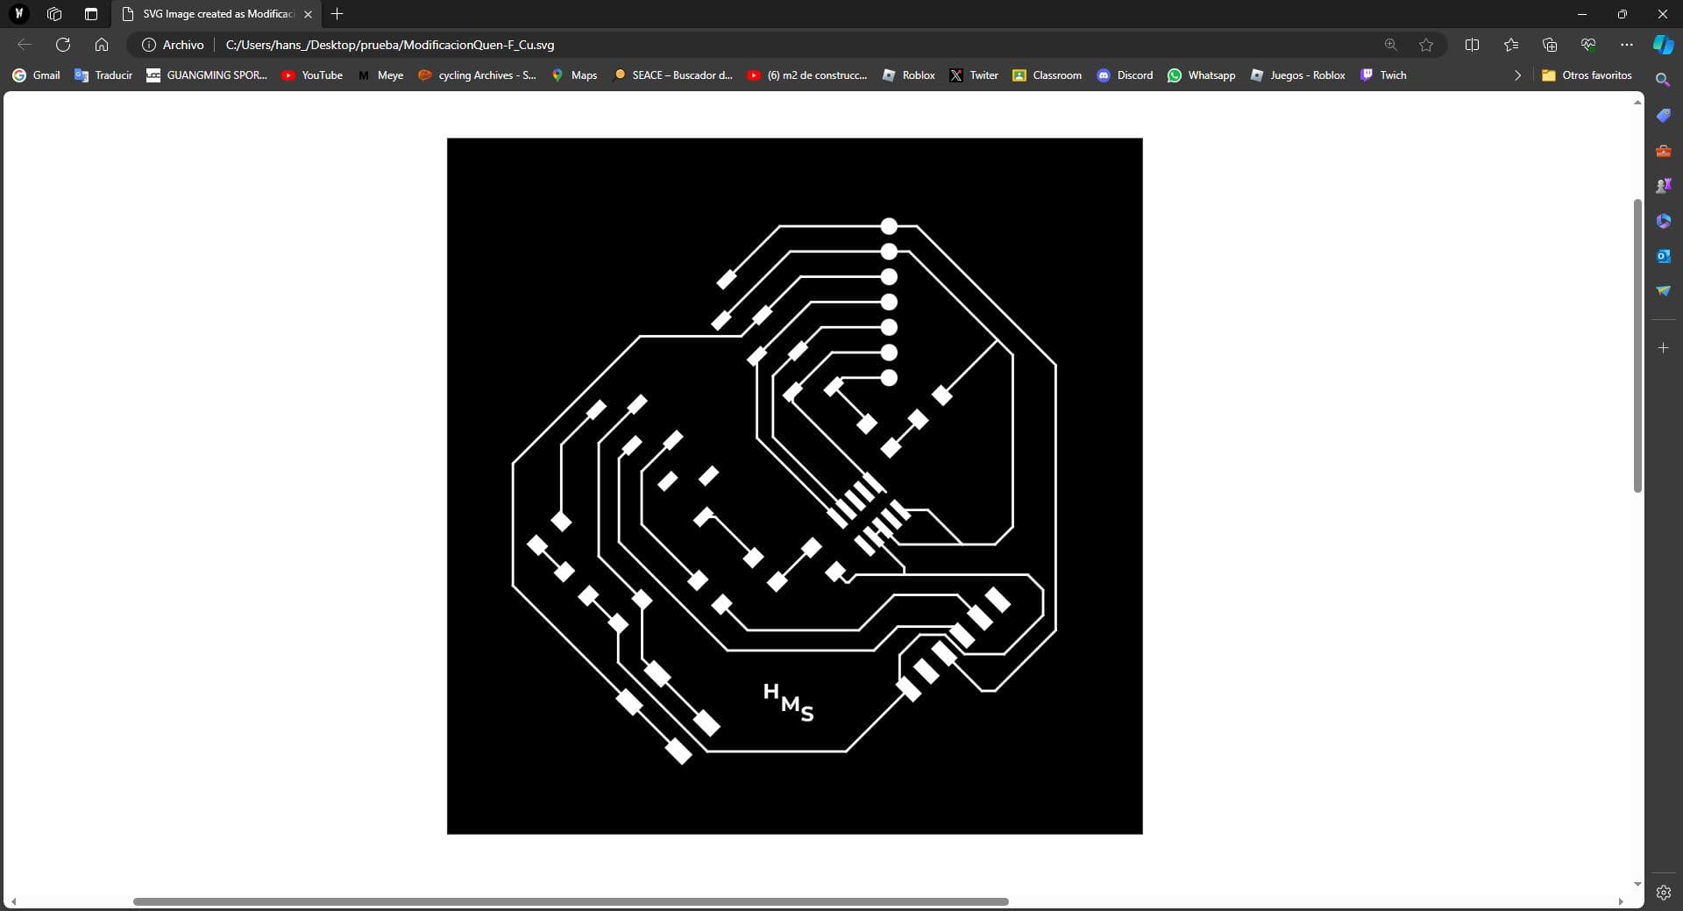The width and height of the screenshot is (1683, 911).
Task: Click the vertical scrollbar thumb
Action: pos(1637,345)
